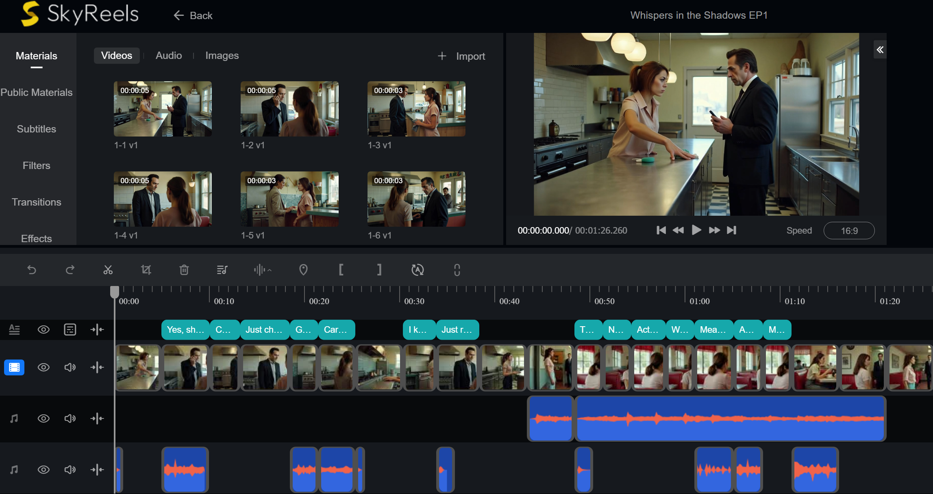Set in-point with left bracket icon
The image size is (933, 494).
pos(341,270)
